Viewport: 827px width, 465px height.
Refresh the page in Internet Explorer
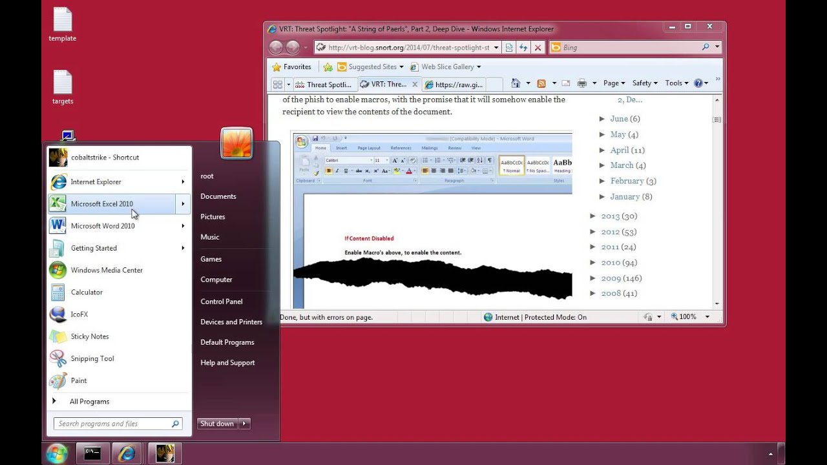point(523,47)
